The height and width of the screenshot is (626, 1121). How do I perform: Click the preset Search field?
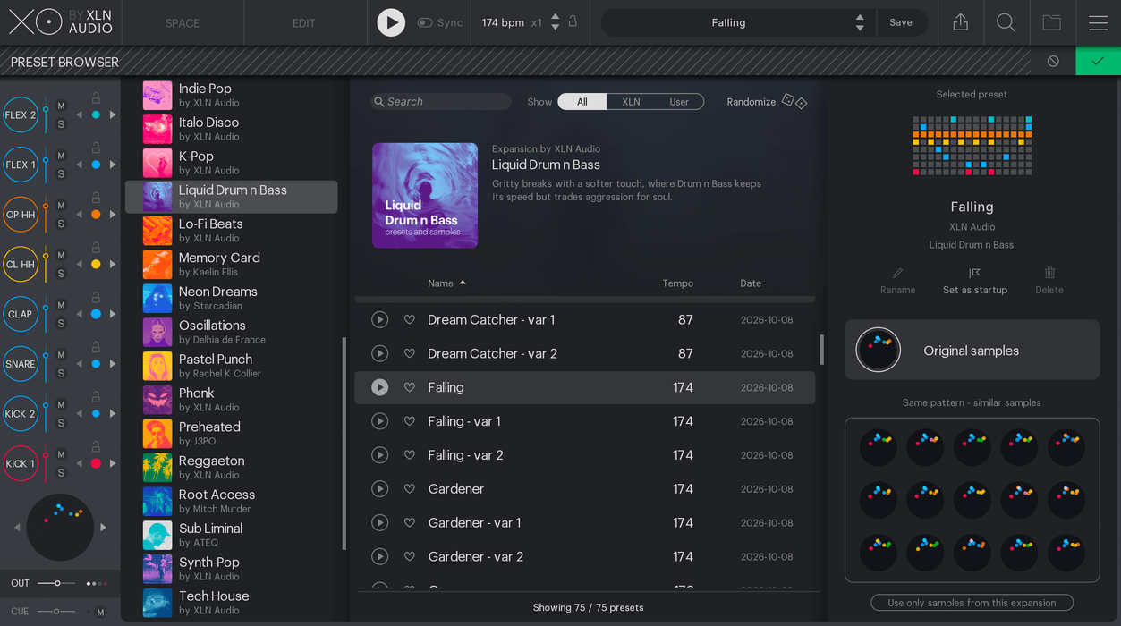[441, 102]
